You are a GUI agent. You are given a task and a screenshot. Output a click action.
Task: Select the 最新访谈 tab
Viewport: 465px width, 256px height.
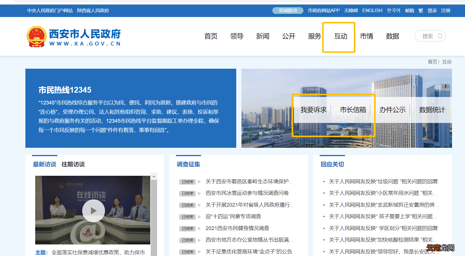[45, 164]
